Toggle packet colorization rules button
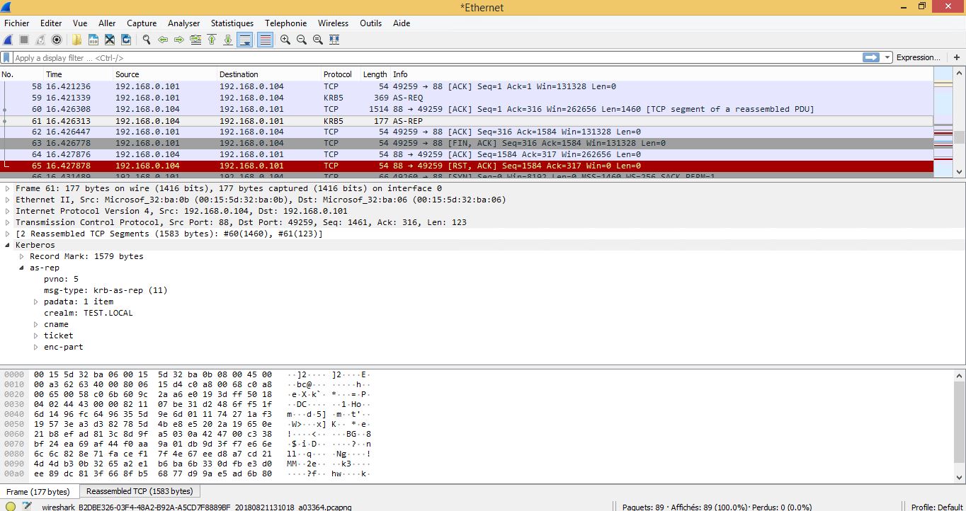The width and height of the screenshot is (966, 511). click(x=265, y=40)
